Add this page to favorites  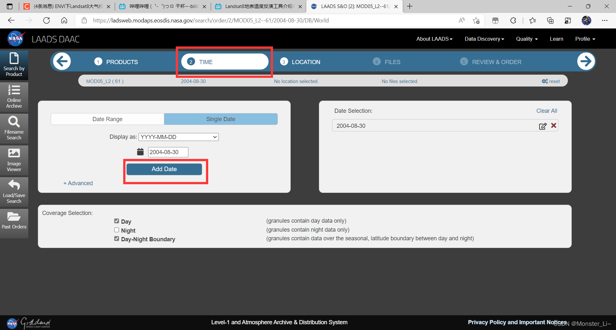476,21
